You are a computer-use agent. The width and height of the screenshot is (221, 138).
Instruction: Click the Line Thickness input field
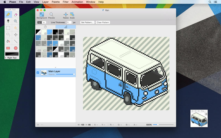(x=69, y=22)
